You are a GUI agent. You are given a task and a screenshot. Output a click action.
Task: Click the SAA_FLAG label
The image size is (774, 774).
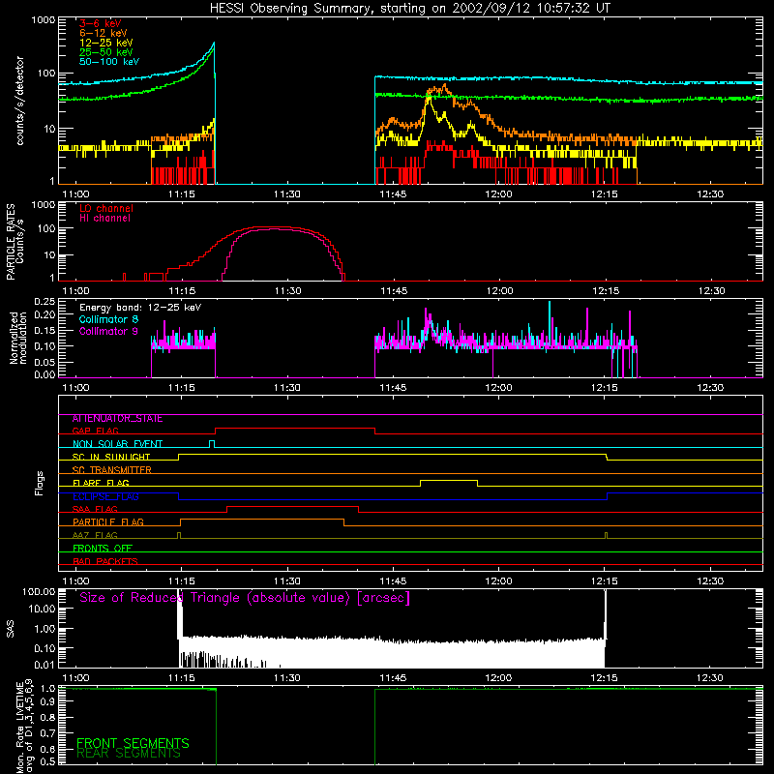[95, 510]
